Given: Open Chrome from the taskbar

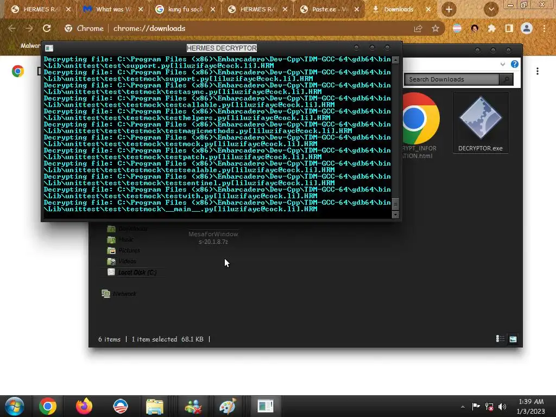Looking at the screenshot, I should (48, 406).
